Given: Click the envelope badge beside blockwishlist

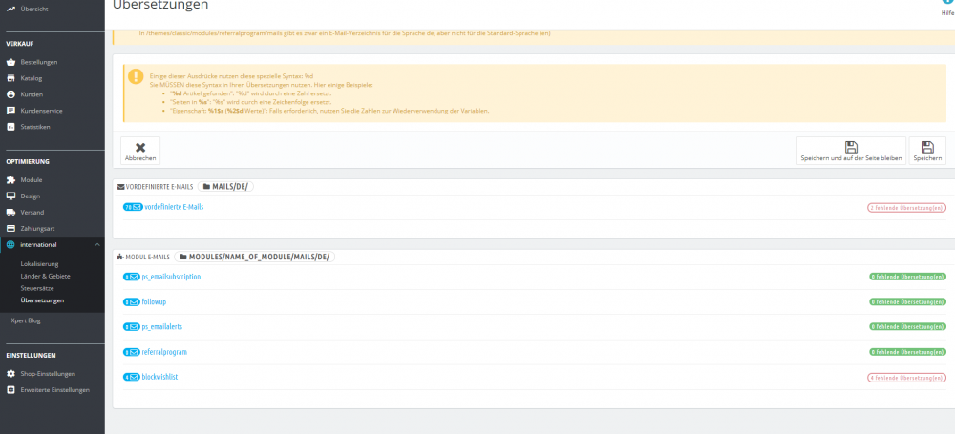Looking at the screenshot, I should [132, 378].
